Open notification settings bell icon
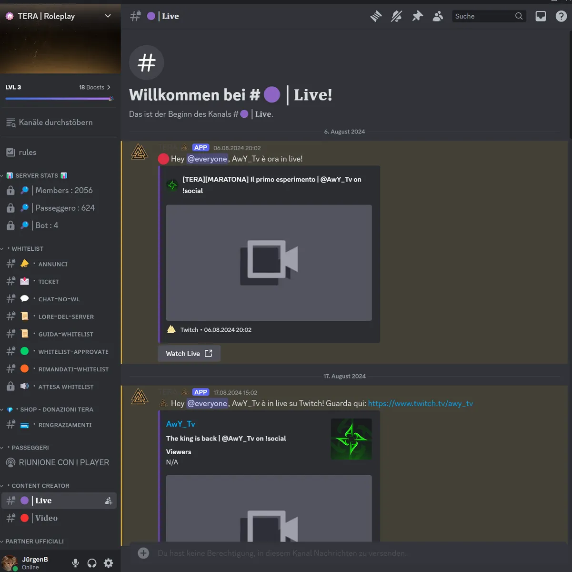572x572 pixels. (x=396, y=16)
